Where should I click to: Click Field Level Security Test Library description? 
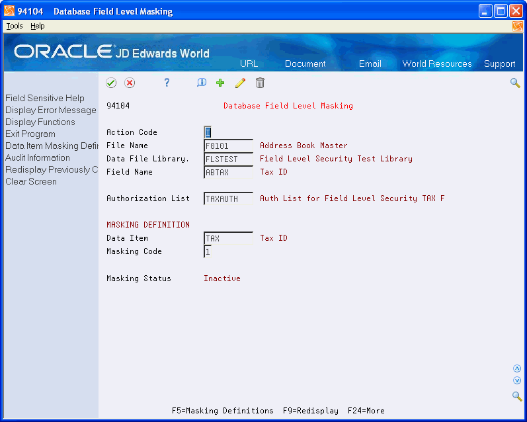click(x=336, y=159)
